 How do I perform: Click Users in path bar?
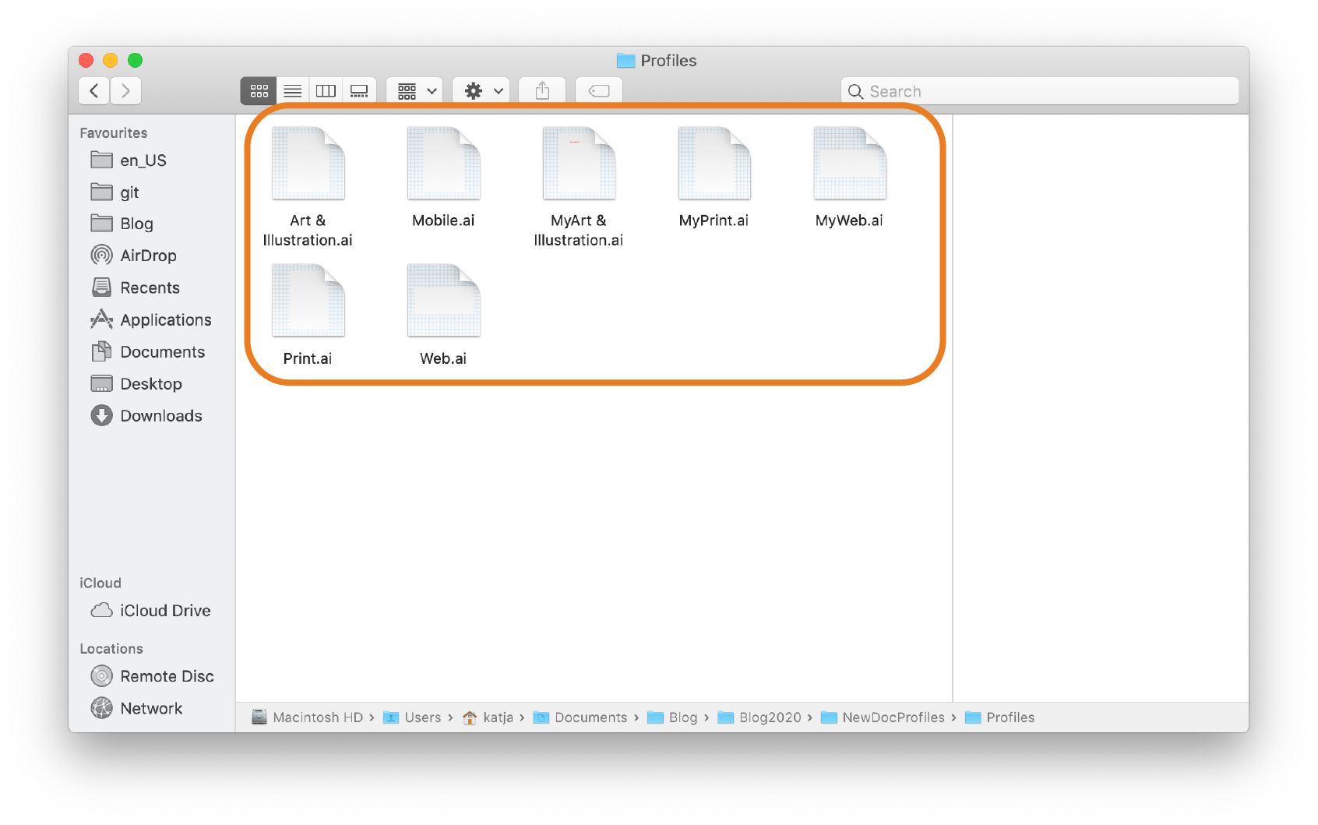(x=413, y=717)
